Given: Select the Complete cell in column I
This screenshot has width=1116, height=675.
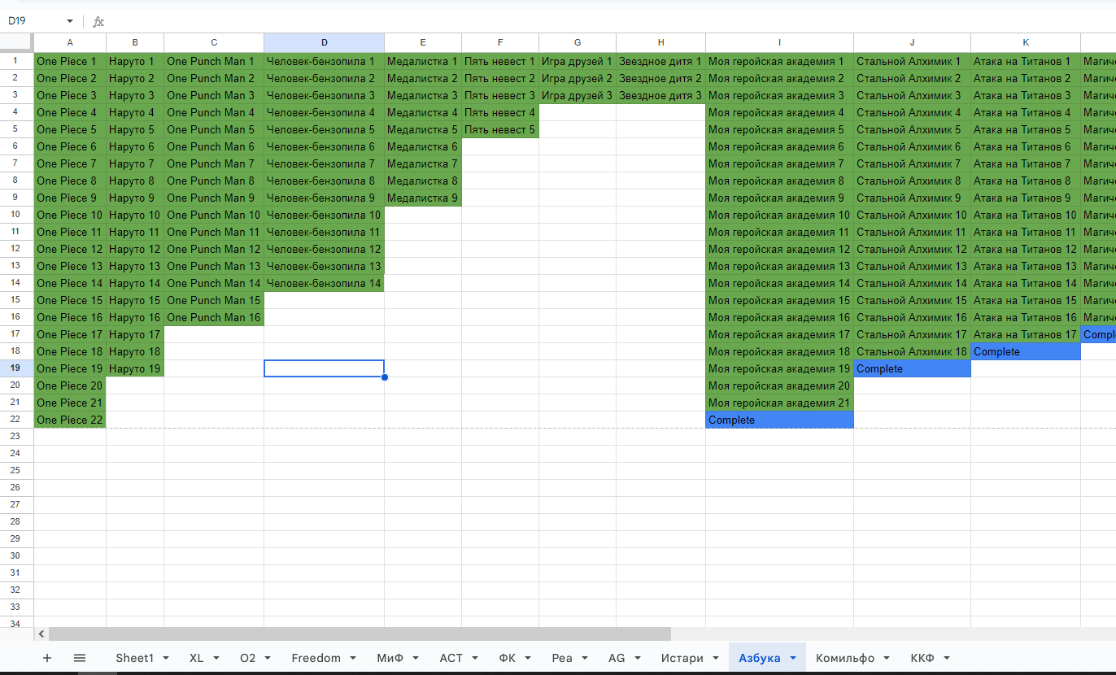Looking at the screenshot, I should (779, 420).
